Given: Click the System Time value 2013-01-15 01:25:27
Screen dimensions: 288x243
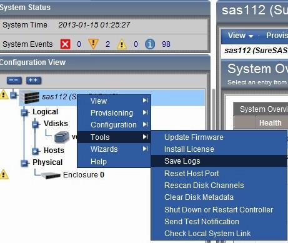Looking at the screenshot, I should coord(94,25).
